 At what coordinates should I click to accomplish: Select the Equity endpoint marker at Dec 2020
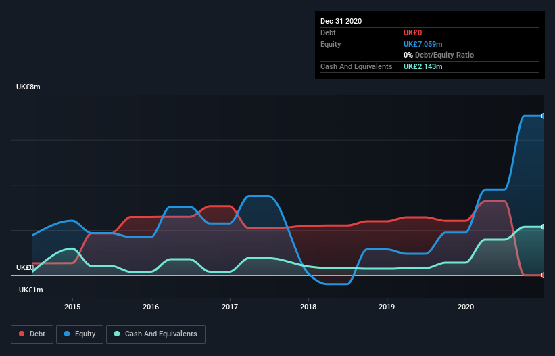(544, 116)
